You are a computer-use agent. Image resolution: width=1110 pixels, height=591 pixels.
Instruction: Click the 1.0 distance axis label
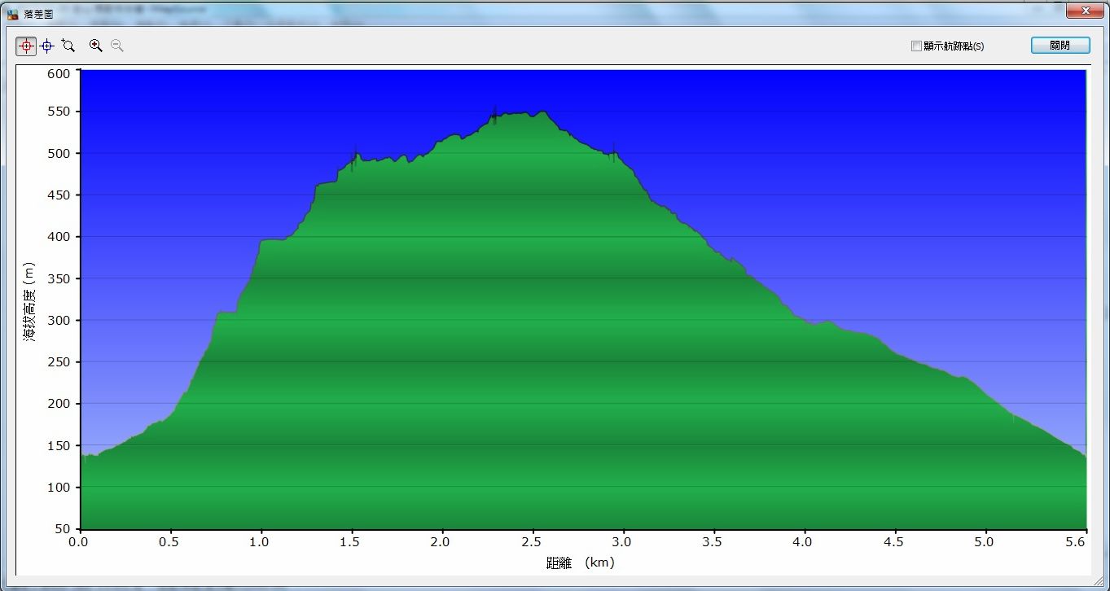pyautogui.click(x=261, y=541)
